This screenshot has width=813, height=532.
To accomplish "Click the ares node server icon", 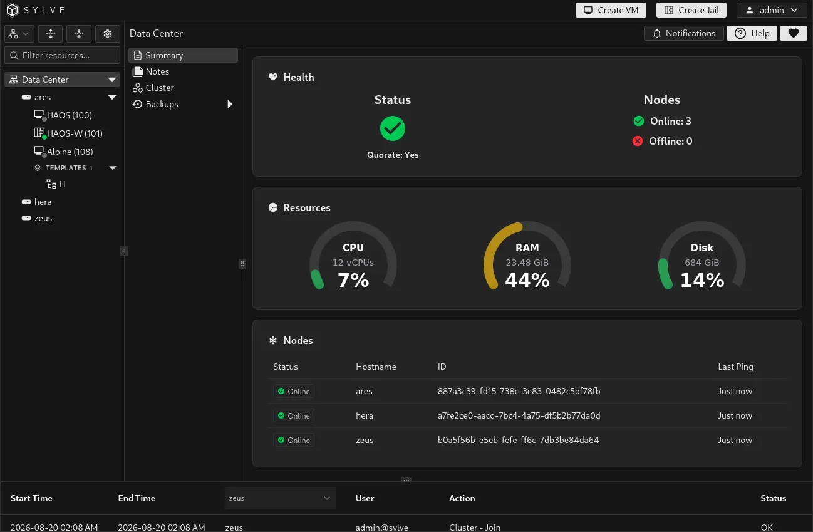I will [26, 97].
